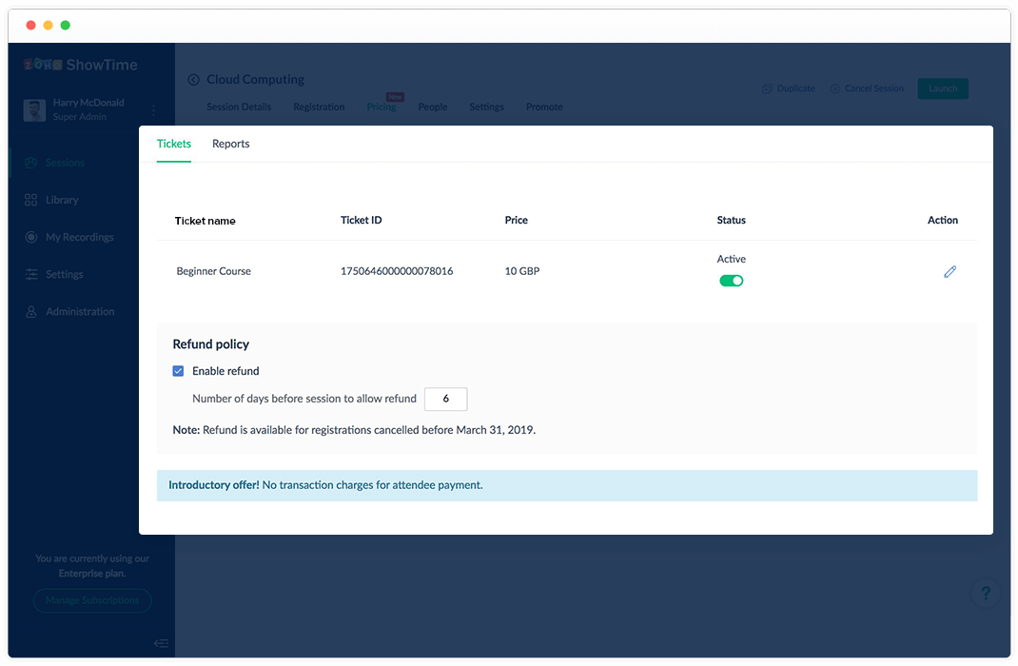1018x666 pixels.
Task: Select My Recordings in the sidebar
Action: [79, 238]
